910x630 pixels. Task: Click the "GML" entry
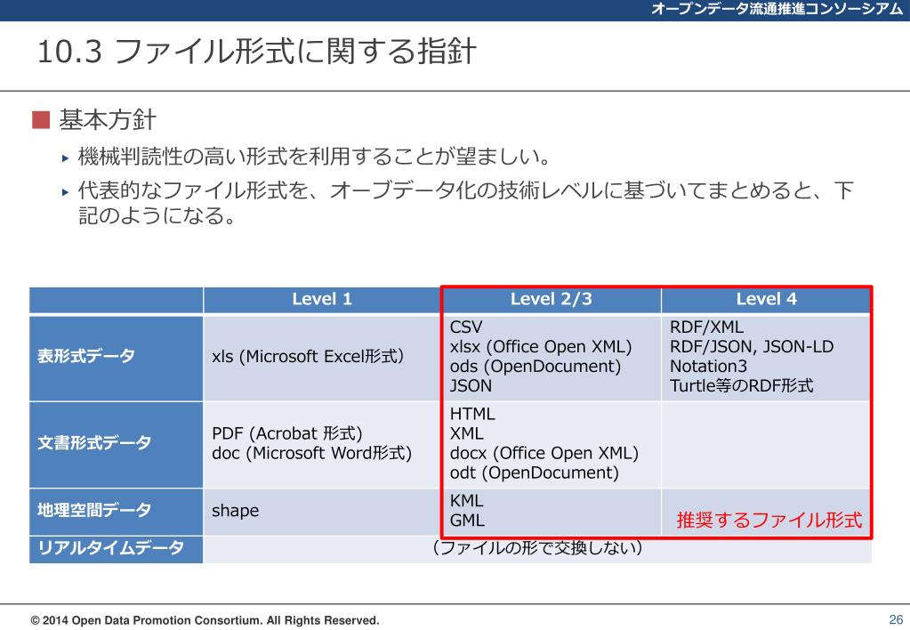click(467, 521)
